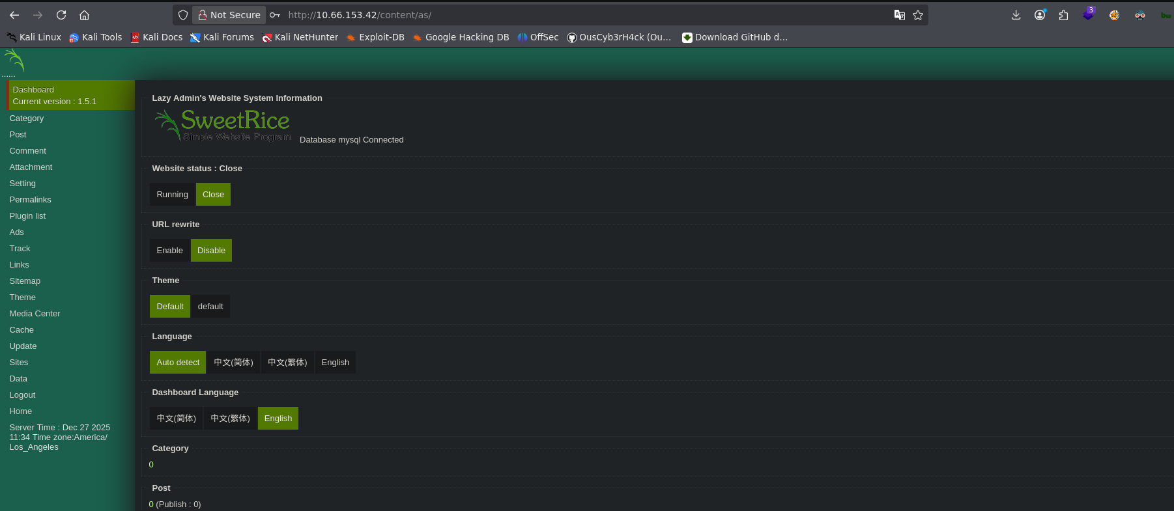Viewport: 1174px width, 511px height.
Task: Open Download GitHub bookmark
Action: tap(735, 37)
